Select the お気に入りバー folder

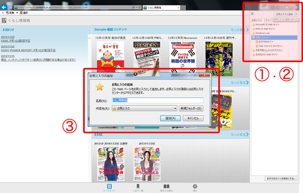[x=274, y=38]
